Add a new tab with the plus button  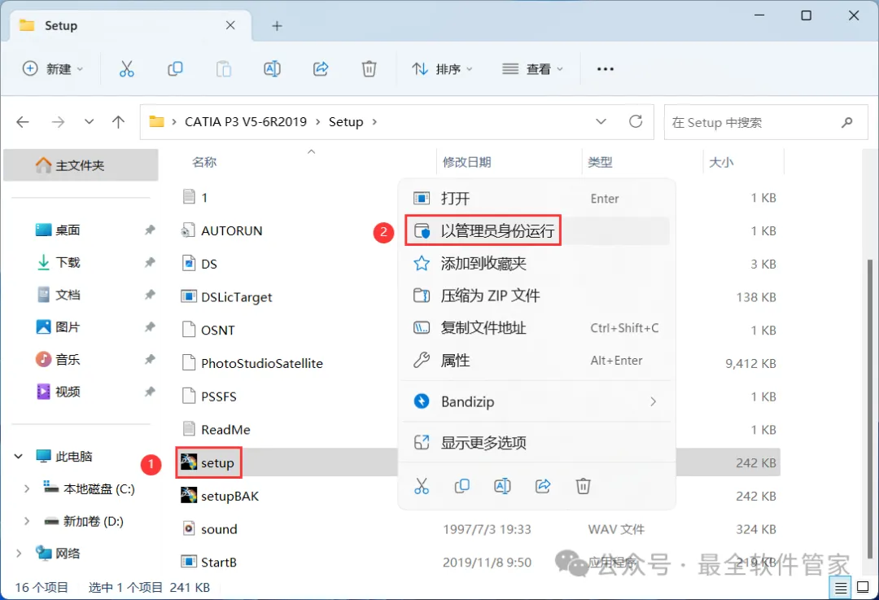277,26
